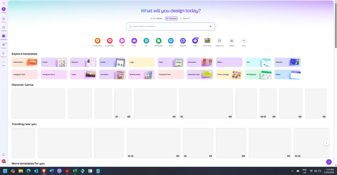Open Projects in the sidebar
The image size is (337, 175).
pos(3,27)
